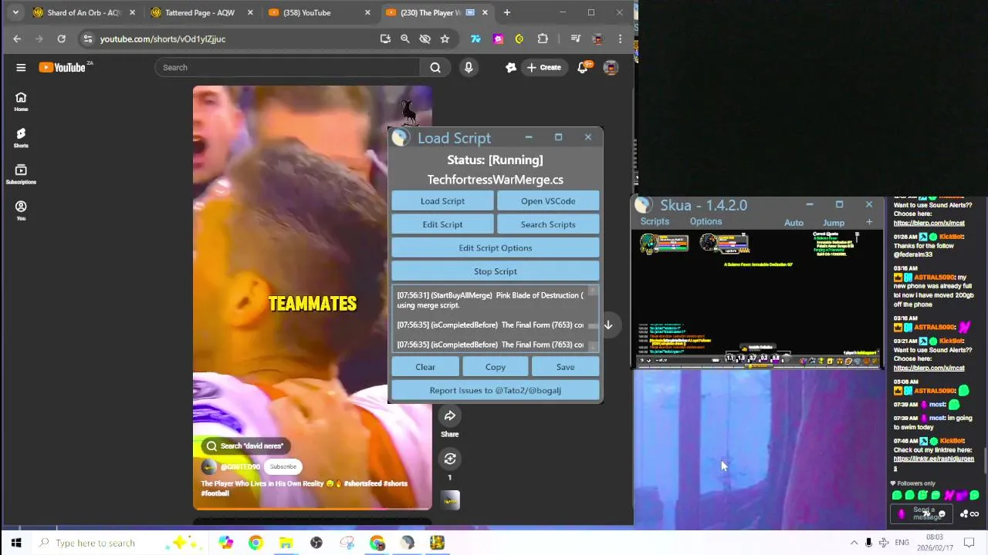Switch to Shard of An Orb tab
This screenshot has height=555, width=988.
pos(85,12)
